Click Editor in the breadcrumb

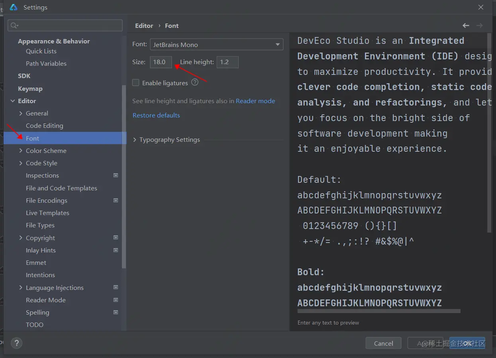point(144,25)
